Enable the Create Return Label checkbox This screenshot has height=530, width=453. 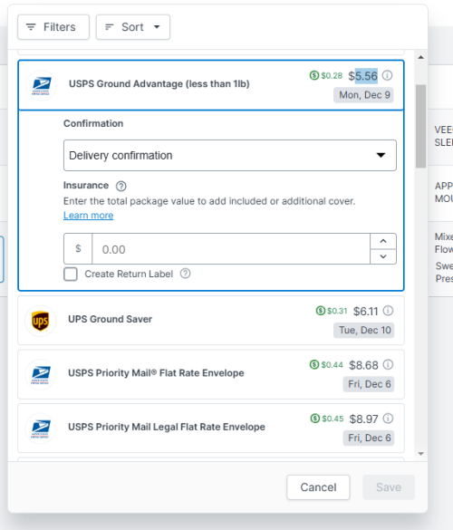coord(71,275)
